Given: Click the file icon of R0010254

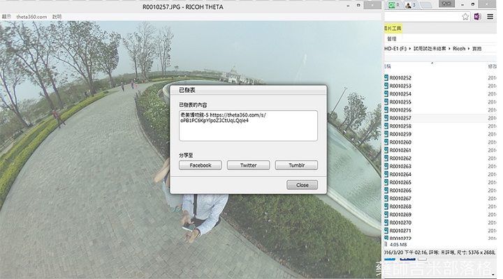Looking at the screenshot, I should (386, 93).
